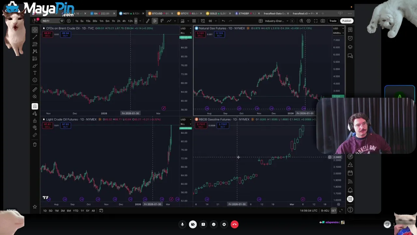Open USD currency dropdown on Natural Gas chart
Viewport: 417px width, 235px height.
tap(338, 28)
